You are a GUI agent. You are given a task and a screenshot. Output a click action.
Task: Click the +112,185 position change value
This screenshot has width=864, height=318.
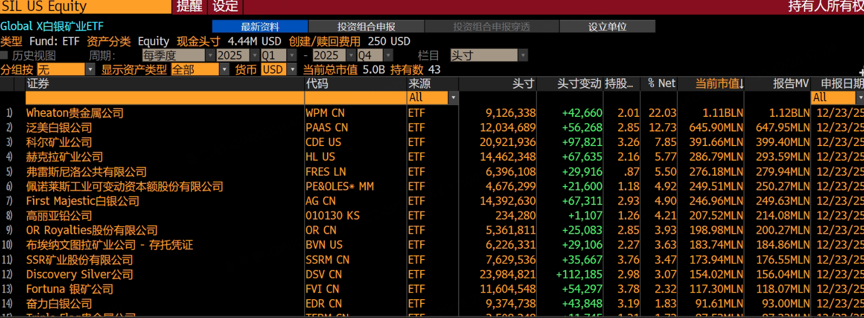579,275
